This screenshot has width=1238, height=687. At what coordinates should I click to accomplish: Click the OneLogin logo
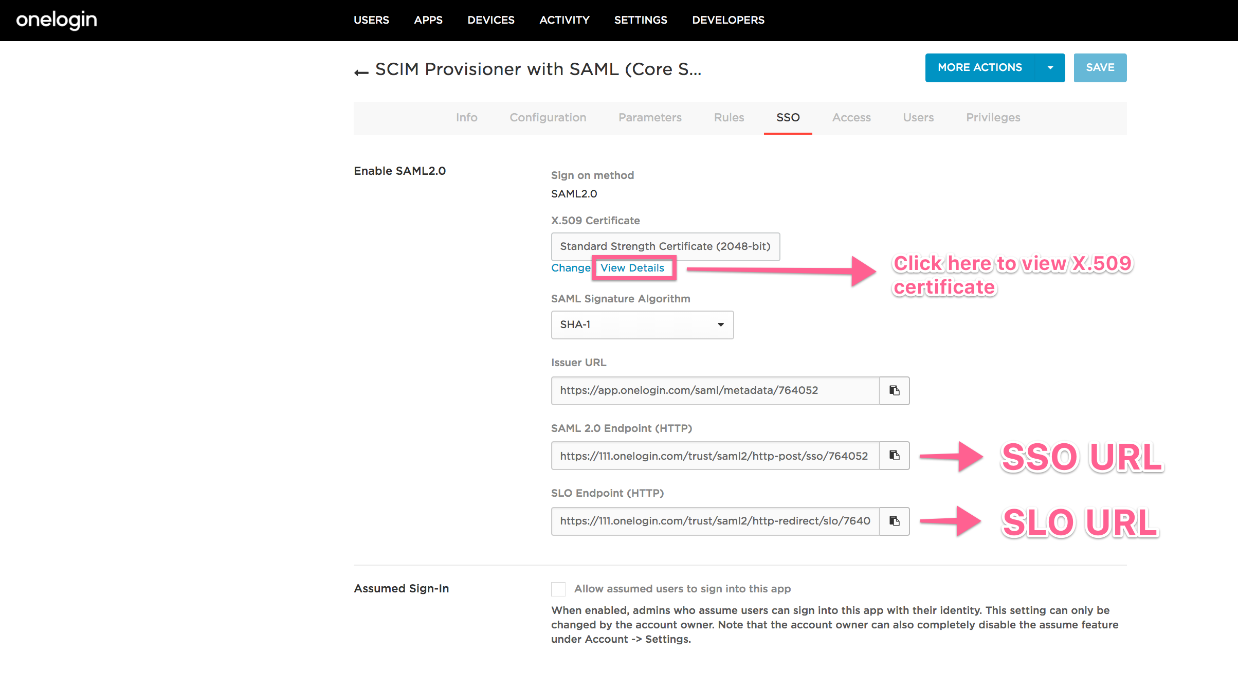[57, 20]
